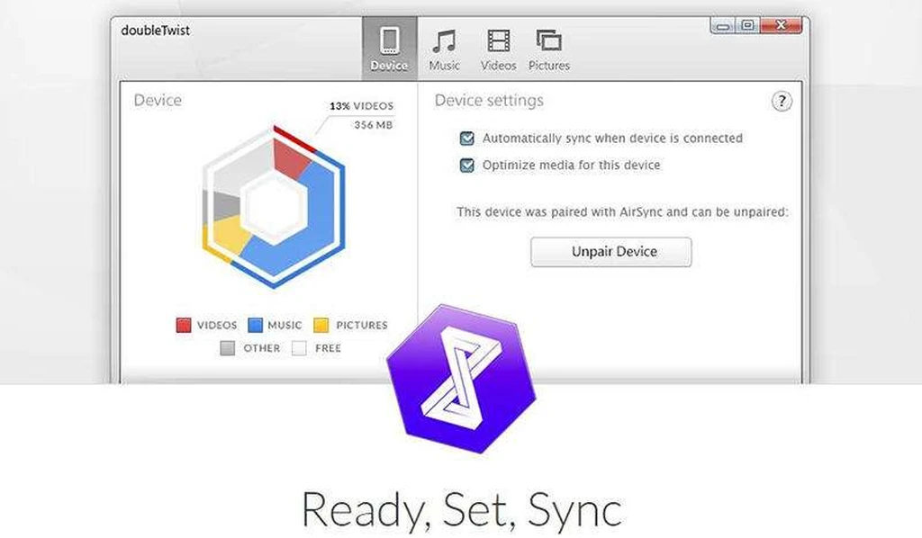Click the "356 MB" size value
Viewport: 922px width, 538px height.
pyautogui.click(x=373, y=125)
